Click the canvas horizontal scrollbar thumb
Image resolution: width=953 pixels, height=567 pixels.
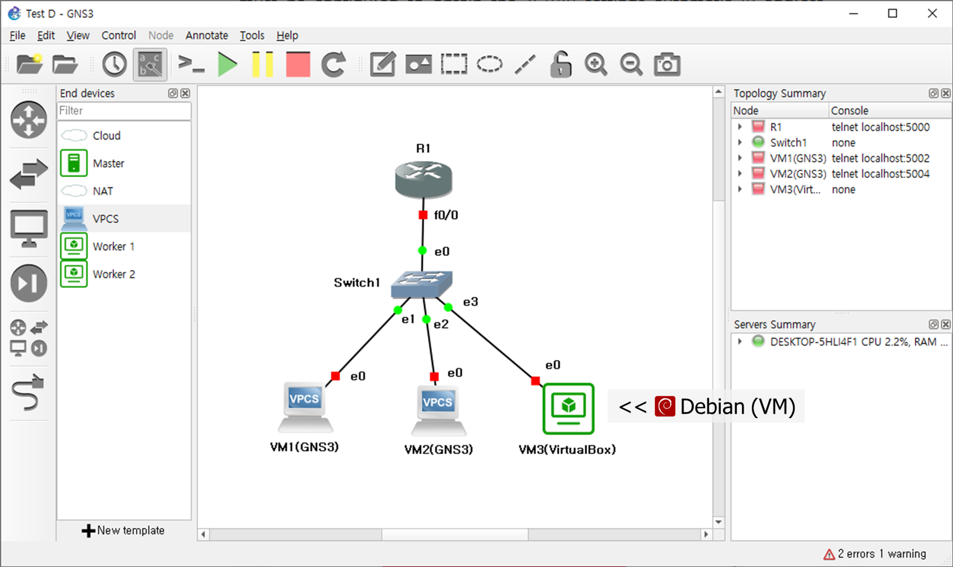click(x=455, y=535)
